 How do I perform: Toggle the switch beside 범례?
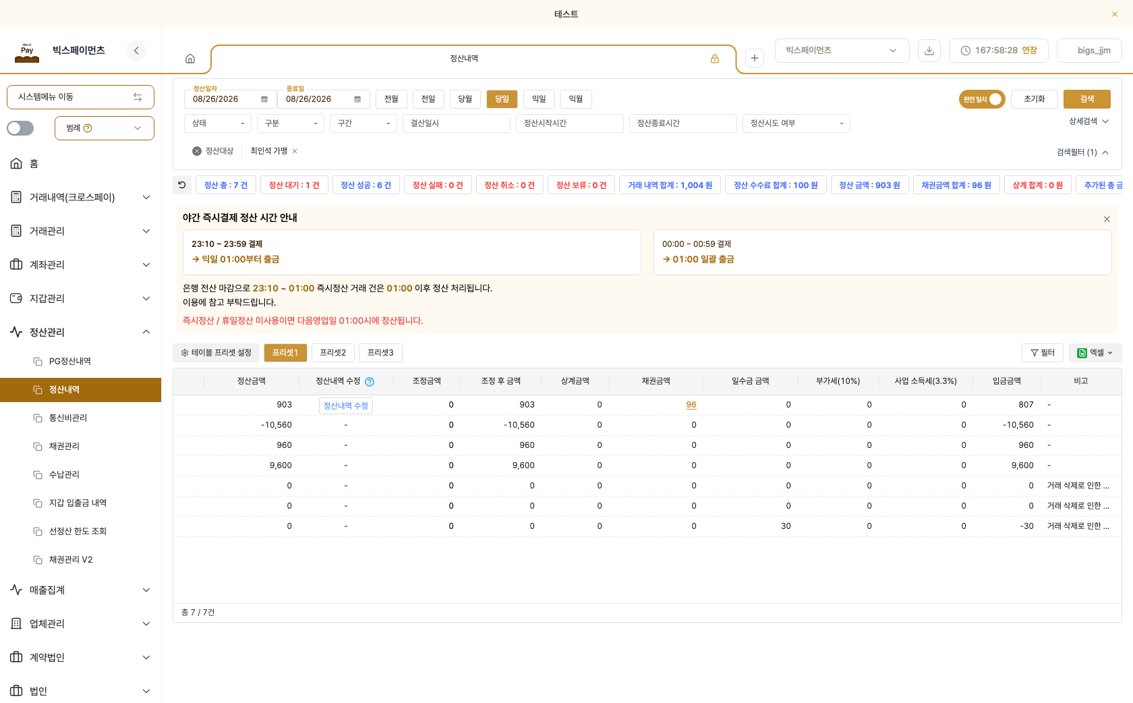point(20,128)
